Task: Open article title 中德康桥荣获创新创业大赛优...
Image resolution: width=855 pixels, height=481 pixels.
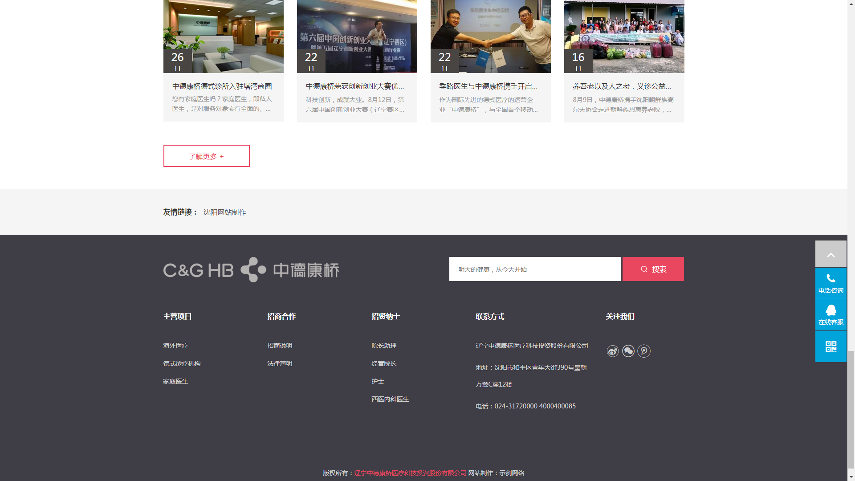Action: click(x=355, y=86)
